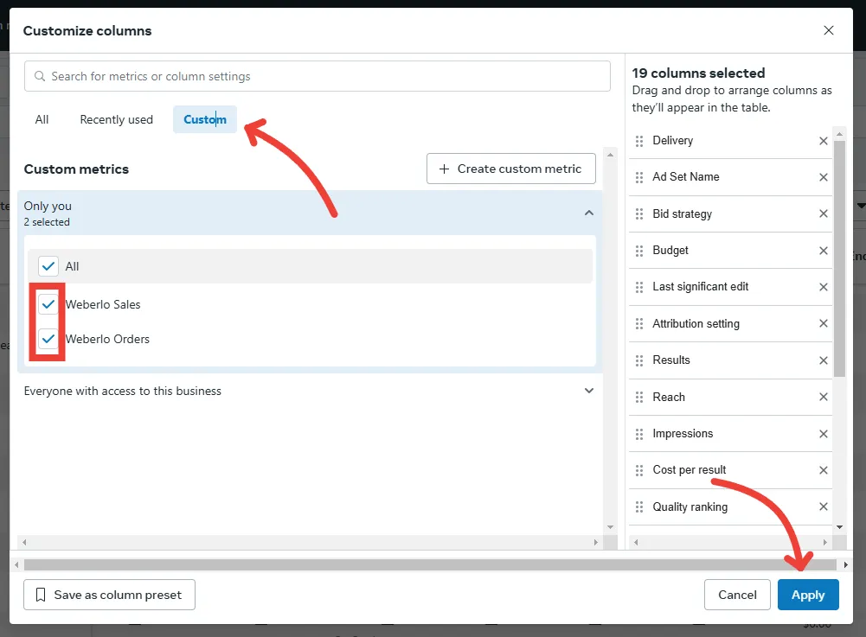Viewport: 866px width, 637px height.
Task: Collapse the Only you section
Action: [589, 213]
